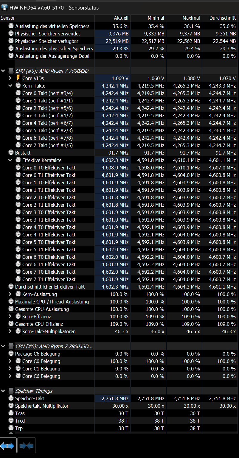
Task: Click the expand-columns blue arrows button
Action: pos(8,445)
